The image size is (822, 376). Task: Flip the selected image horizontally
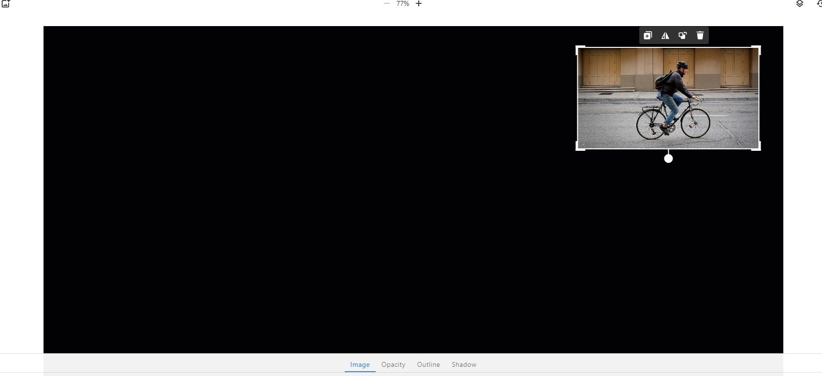[665, 35]
